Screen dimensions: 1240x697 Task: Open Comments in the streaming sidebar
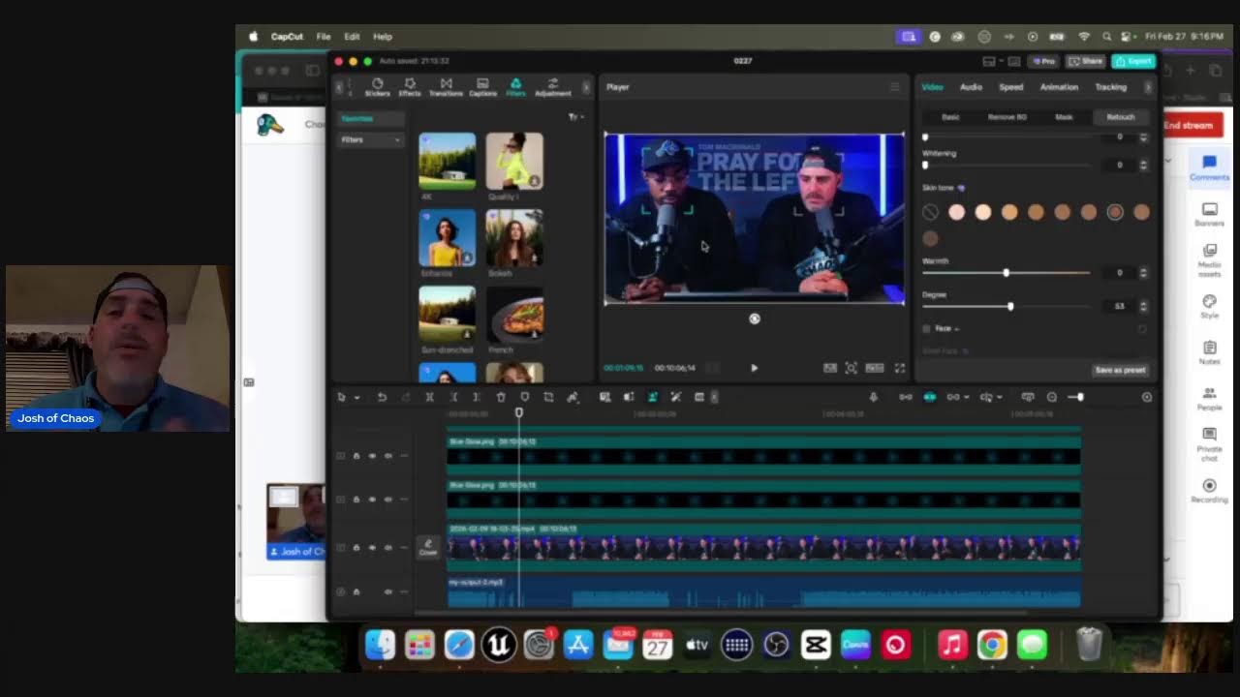pos(1209,167)
